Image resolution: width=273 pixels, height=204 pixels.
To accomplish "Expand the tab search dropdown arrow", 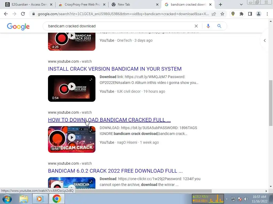I will click(x=241, y=5).
